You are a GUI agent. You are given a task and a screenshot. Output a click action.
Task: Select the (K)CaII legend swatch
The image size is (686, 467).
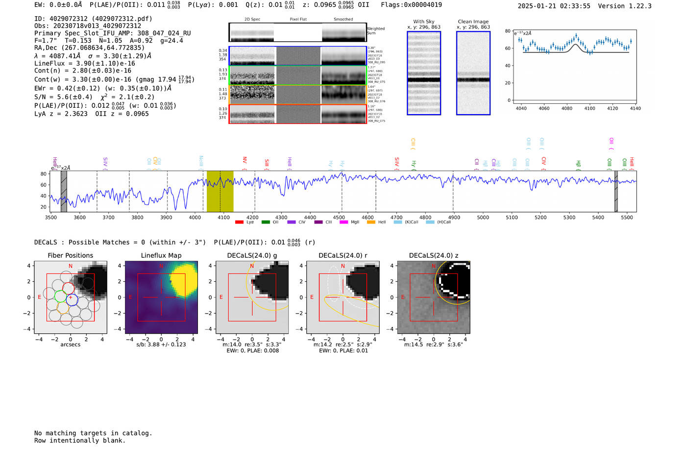point(397,222)
